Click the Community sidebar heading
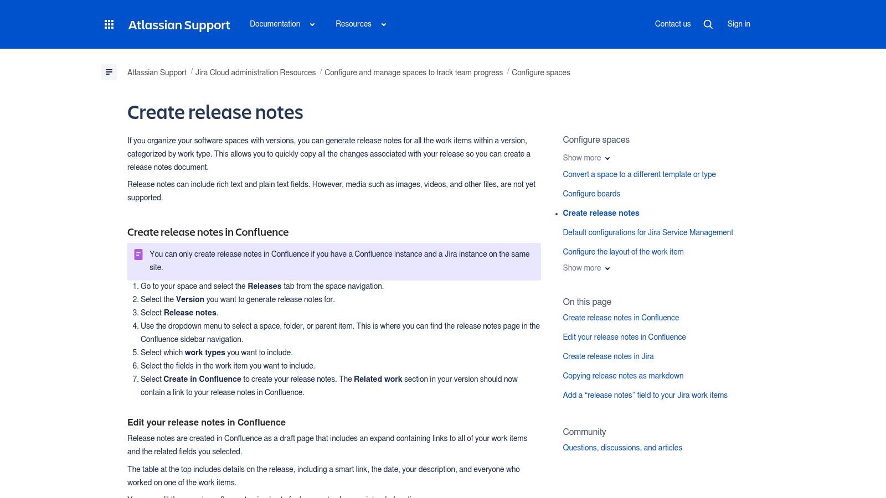Viewport: 886px width, 498px height. 584,432
